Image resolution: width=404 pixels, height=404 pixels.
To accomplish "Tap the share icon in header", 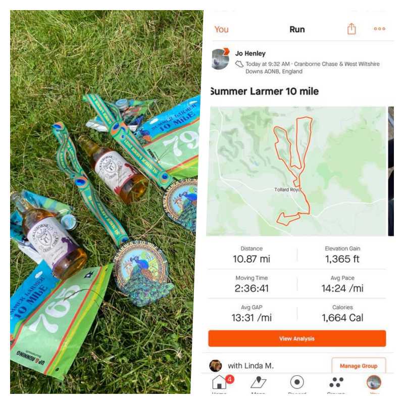I will (351, 29).
